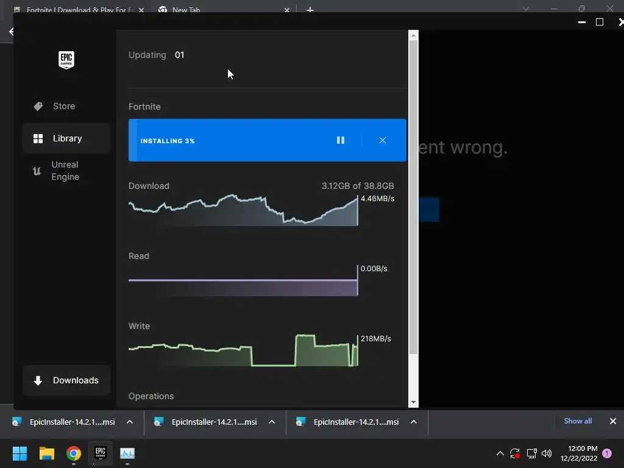The height and width of the screenshot is (468, 624).
Task: Pause the Fortnite installation
Action: (x=341, y=140)
